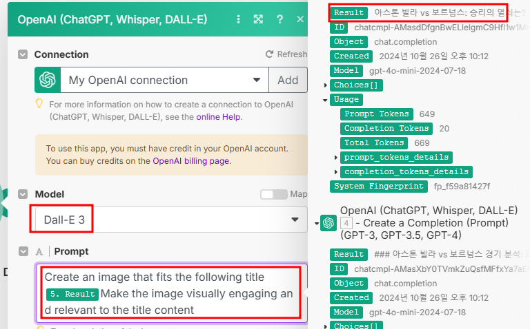Viewport: 530px width, 329px height.
Task: Click the text type A icon by Prompt
Action: pos(39,251)
